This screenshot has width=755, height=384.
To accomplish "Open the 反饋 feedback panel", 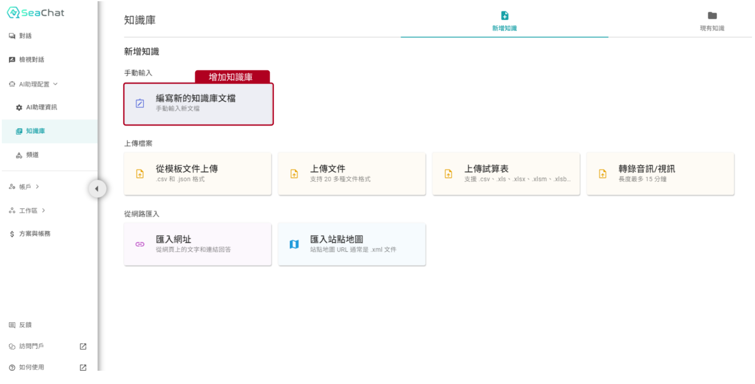I will coord(12,325).
